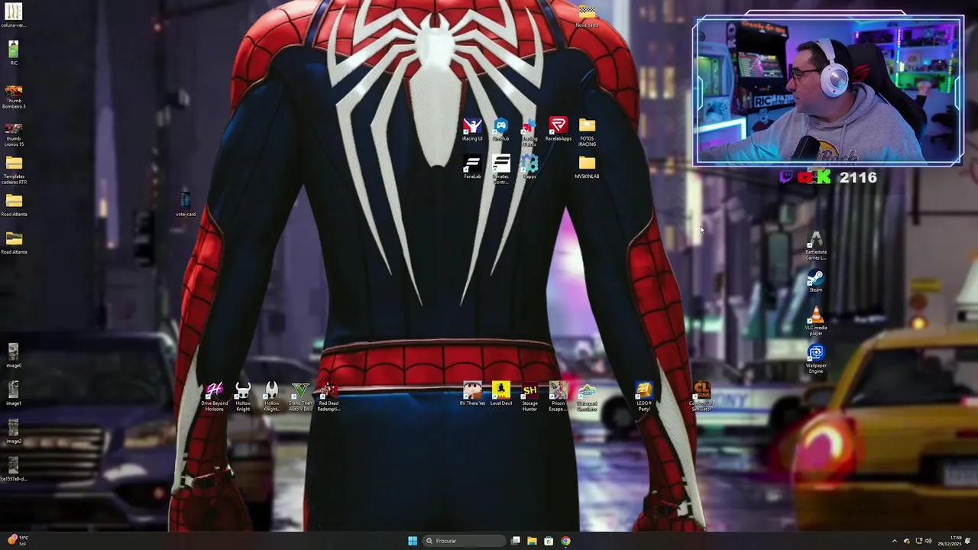Click the Procurar taskbar search box
This screenshot has height=550, width=978.
[x=465, y=541]
